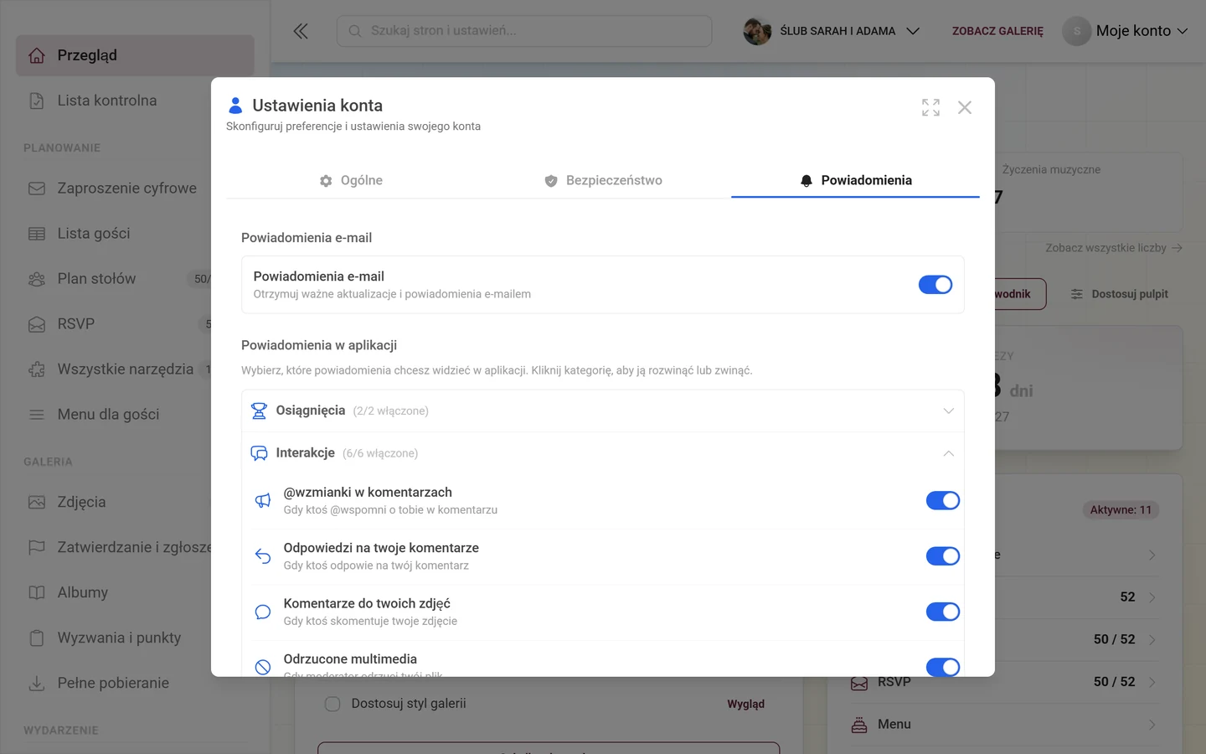
Task: Click the Zobacz galerię link
Action: pyautogui.click(x=997, y=31)
